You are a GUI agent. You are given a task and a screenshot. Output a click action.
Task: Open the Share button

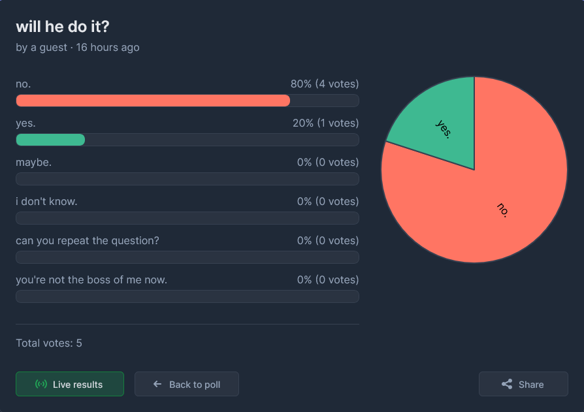coord(523,384)
